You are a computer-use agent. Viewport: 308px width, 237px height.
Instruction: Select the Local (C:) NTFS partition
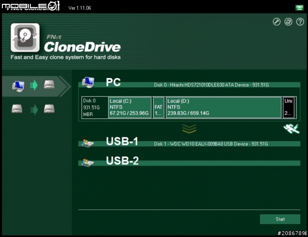[130, 107]
